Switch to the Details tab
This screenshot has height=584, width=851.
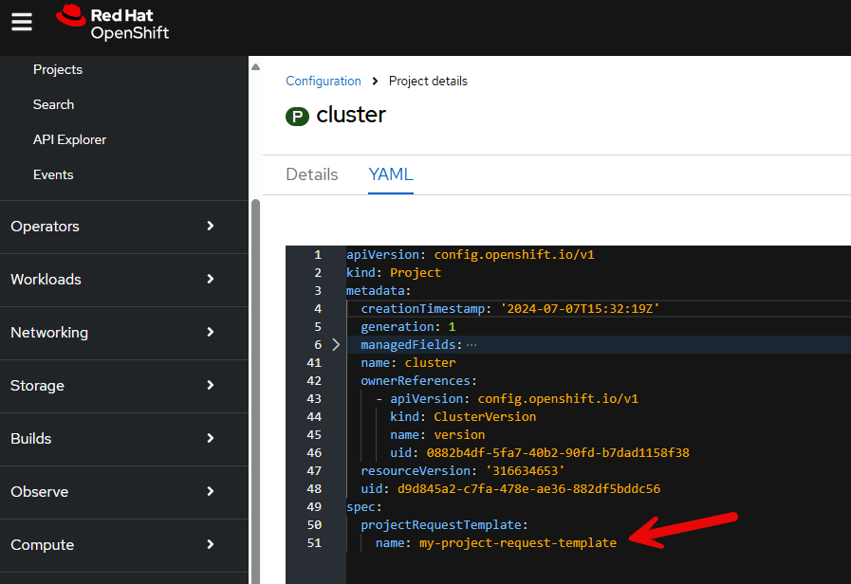point(312,174)
